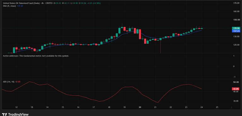This screenshot has width=242, height=116.
Task: Click the 170.00 price axis label
Action: click(236, 3)
